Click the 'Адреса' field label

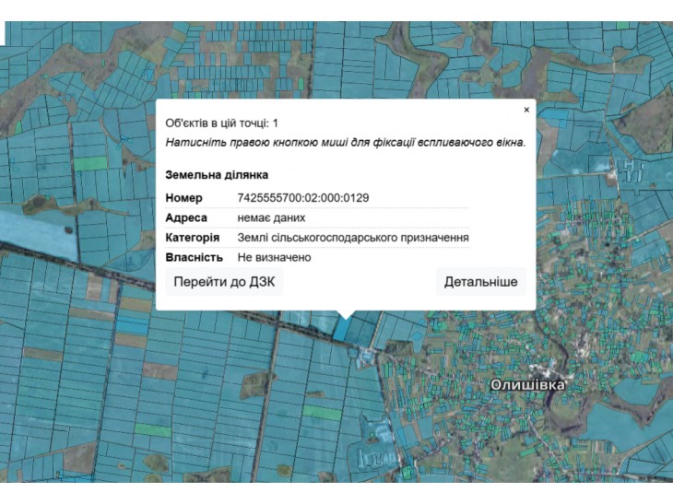186,217
